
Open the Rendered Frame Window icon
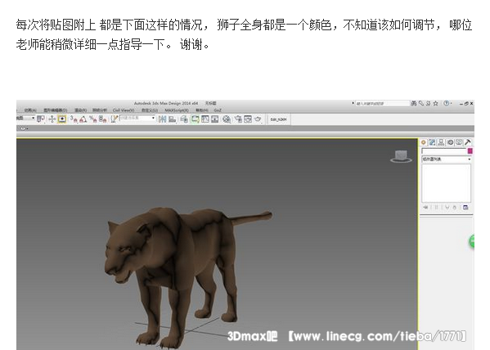coord(248,119)
